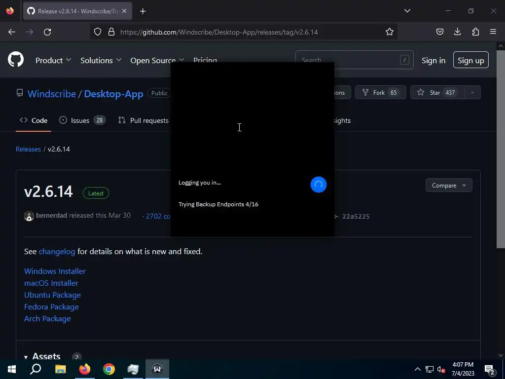
Task: Collapse the Assets section
Action: tap(42, 356)
